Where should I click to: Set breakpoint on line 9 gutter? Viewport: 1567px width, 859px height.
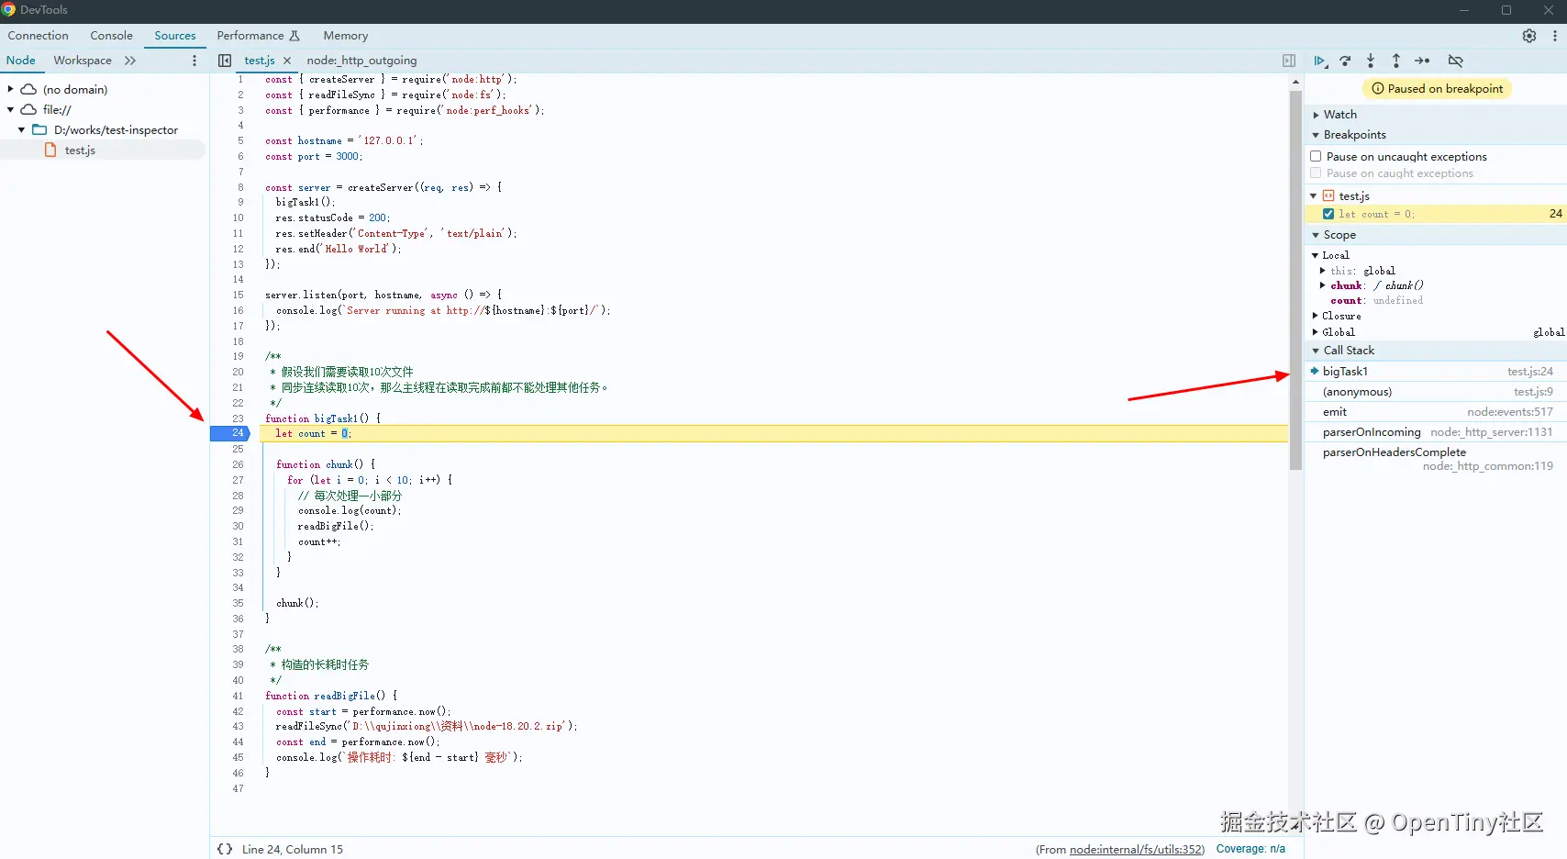click(240, 202)
